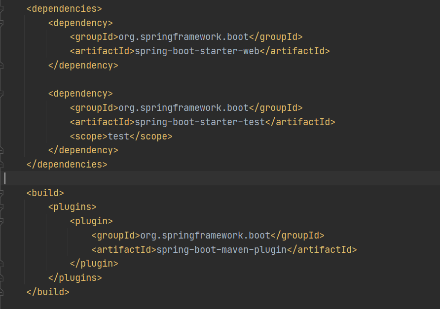The width and height of the screenshot is (440, 309).
Task: Click fold-end marker beside closing build tag
Action: click(x=1, y=292)
